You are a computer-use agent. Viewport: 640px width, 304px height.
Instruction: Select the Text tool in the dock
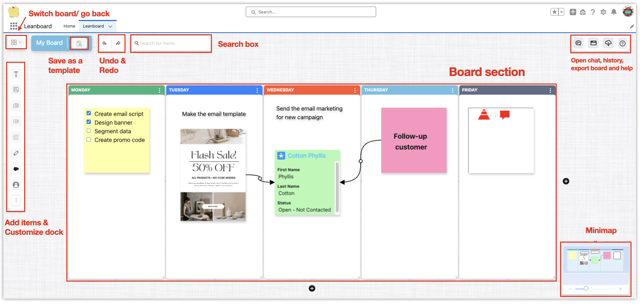(x=16, y=74)
